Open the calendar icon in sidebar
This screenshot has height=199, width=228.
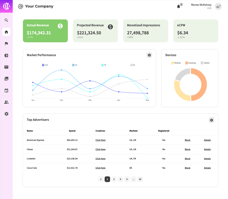tap(7, 90)
